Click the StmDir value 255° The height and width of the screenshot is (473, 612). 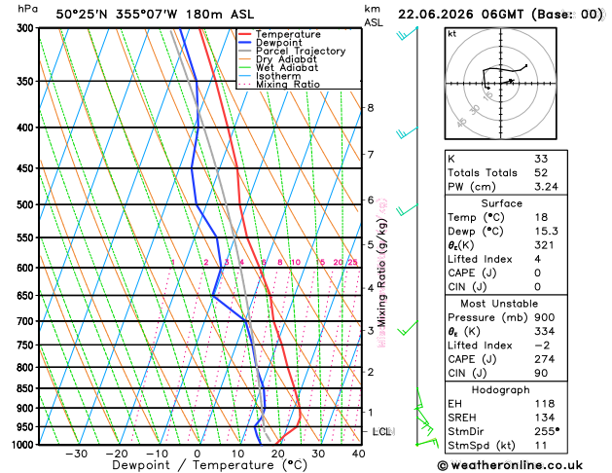click(547, 431)
